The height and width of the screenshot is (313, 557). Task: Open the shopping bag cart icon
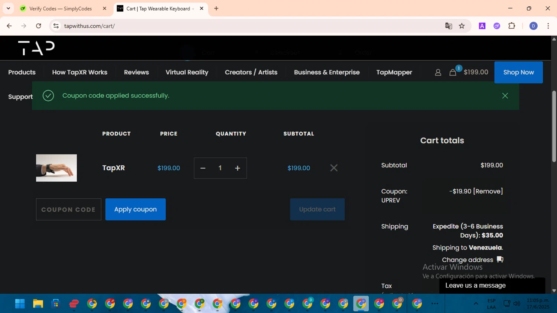point(453,72)
